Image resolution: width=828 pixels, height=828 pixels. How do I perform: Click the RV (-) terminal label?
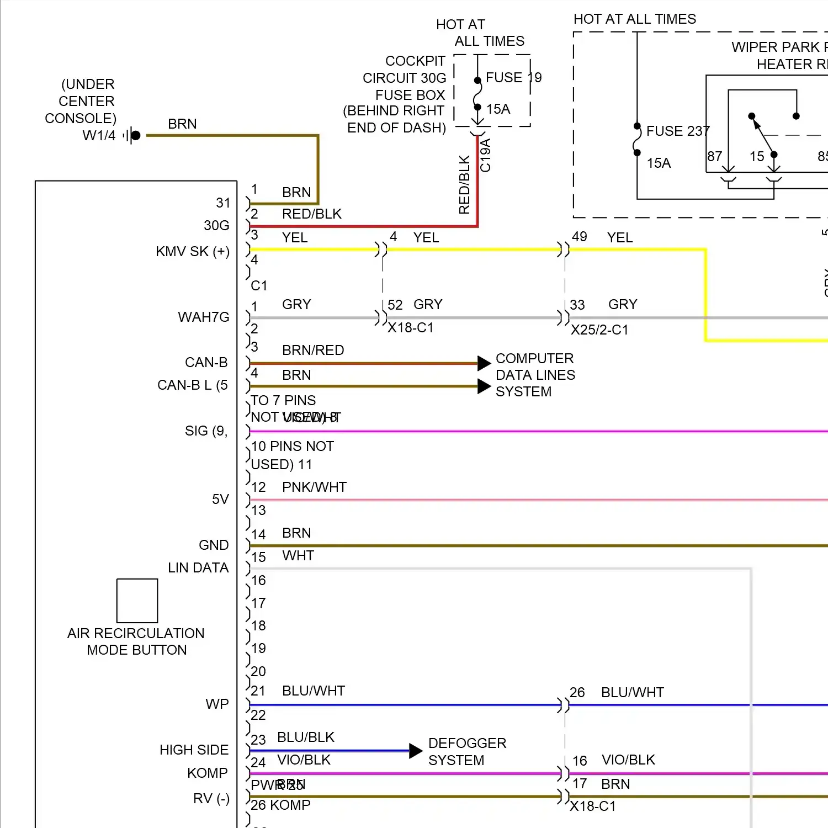(211, 798)
